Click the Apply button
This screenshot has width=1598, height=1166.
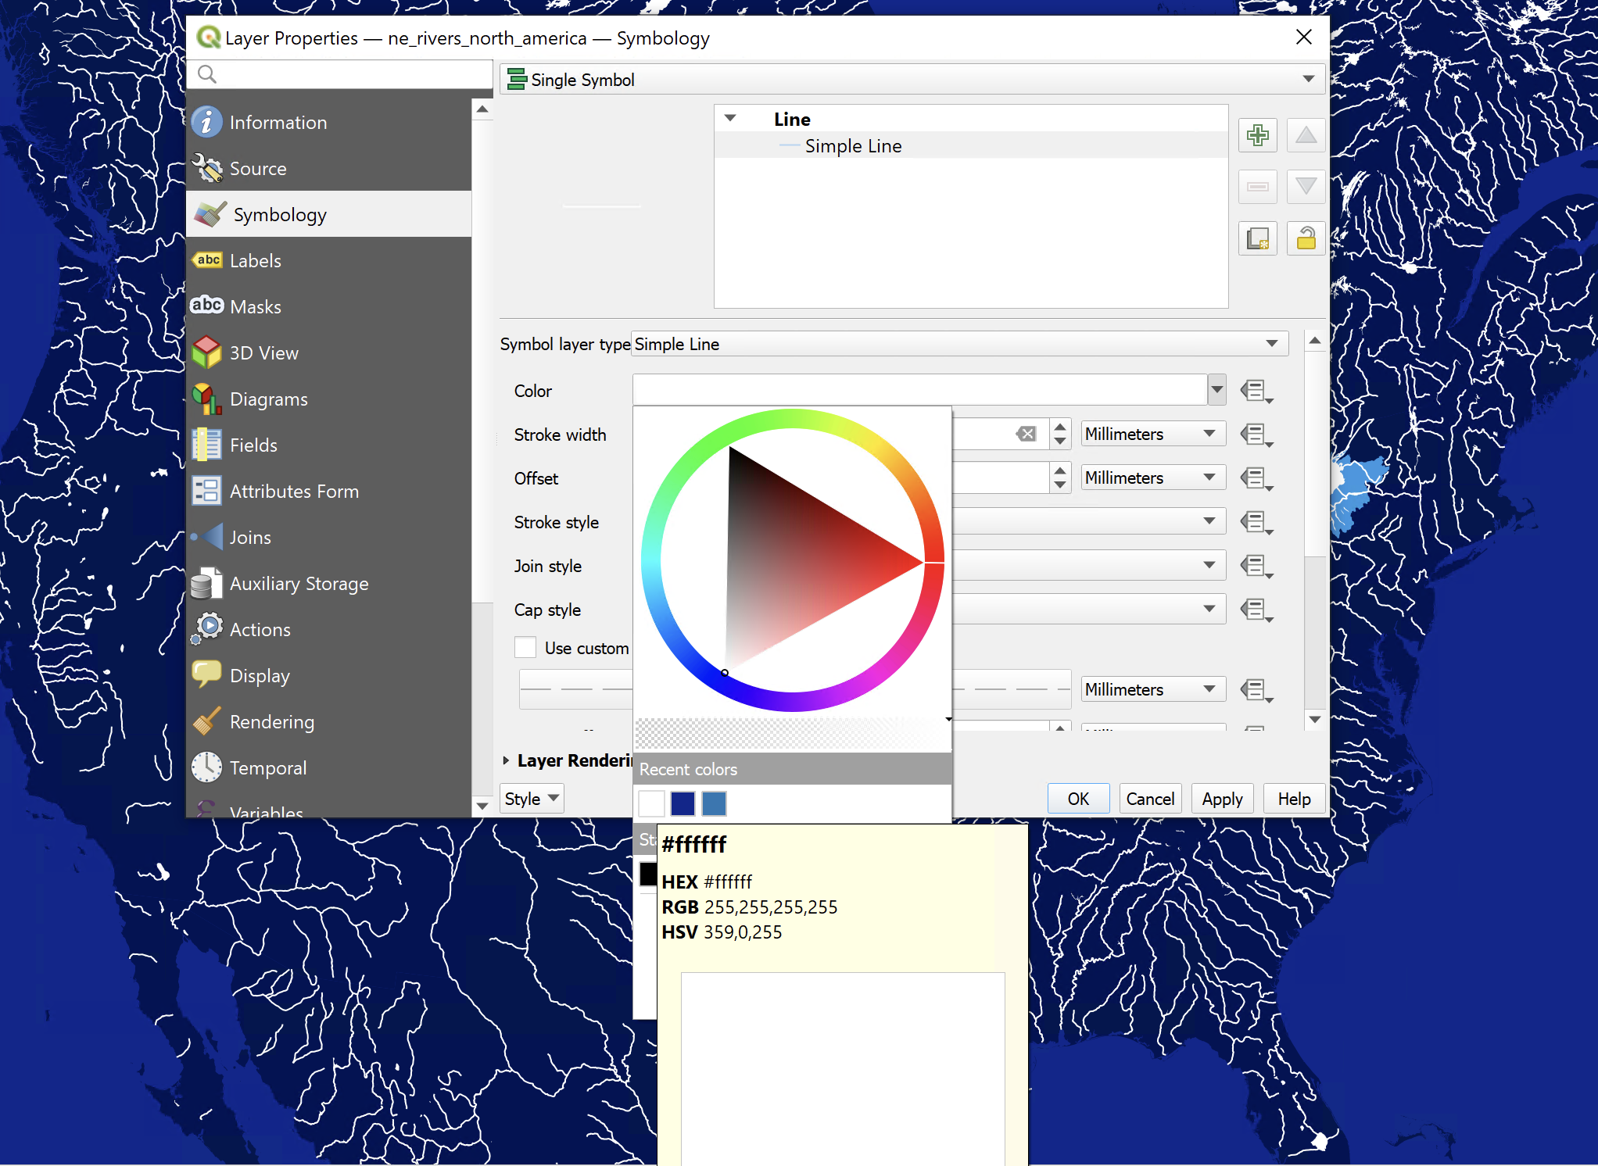pos(1221,799)
